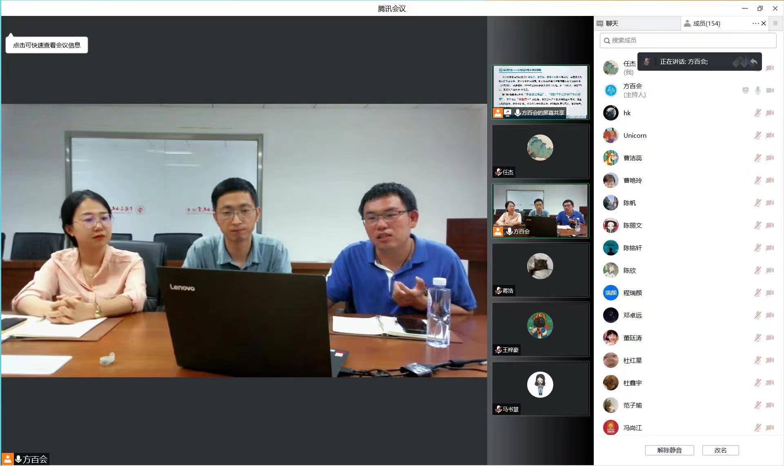Click return arrow icon on floating speaker bar
This screenshot has height=466, width=784.
(x=753, y=62)
